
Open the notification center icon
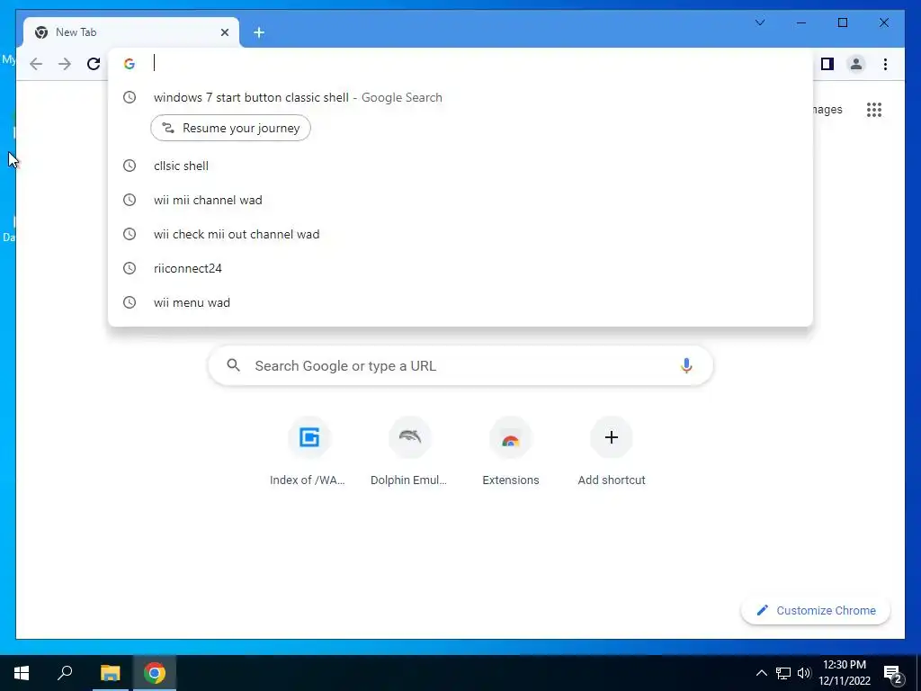pyautogui.click(x=893, y=675)
